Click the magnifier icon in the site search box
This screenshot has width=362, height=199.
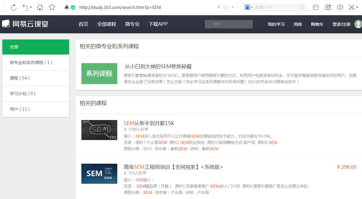coord(209,24)
